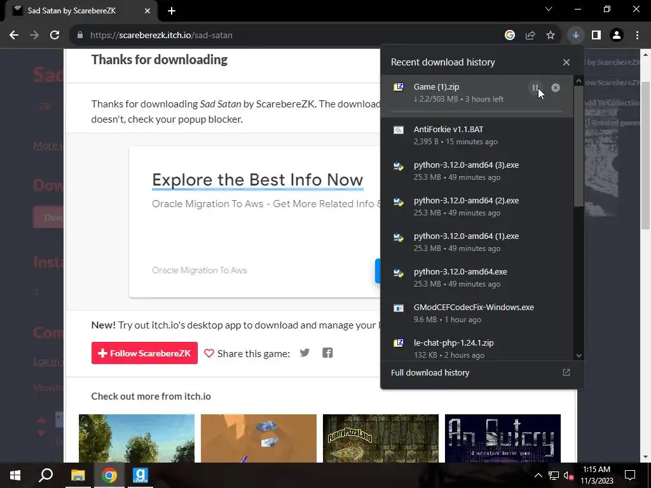This screenshot has height=488, width=651.
Task: Click the lock site-info icon
Action: [x=80, y=36]
